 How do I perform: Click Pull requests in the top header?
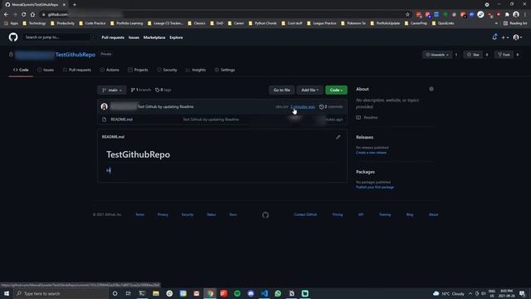pyautogui.click(x=113, y=37)
